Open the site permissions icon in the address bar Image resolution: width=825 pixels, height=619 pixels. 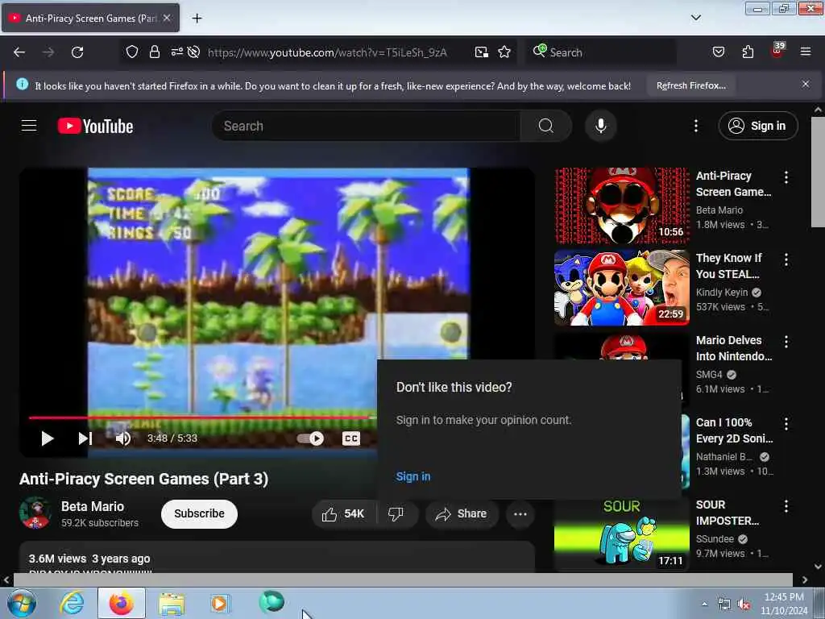176,52
